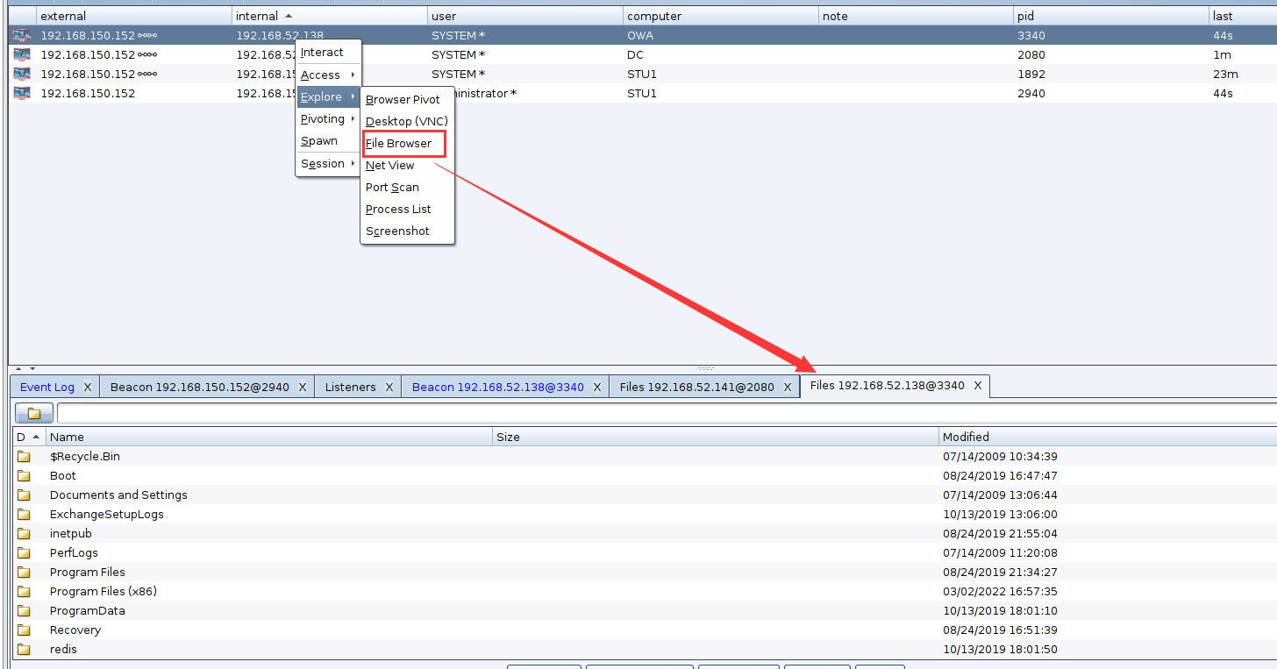This screenshot has height=669, width=1277.
Task: Switch to the Listeners tab
Action: (x=350, y=387)
